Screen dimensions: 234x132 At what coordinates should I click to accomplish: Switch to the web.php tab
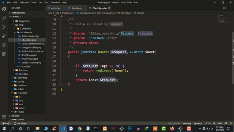click(x=56, y=8)
